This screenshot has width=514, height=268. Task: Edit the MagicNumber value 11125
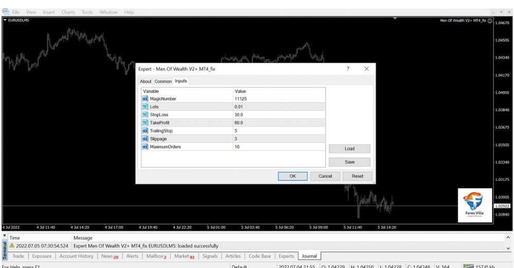click(279, 99)
